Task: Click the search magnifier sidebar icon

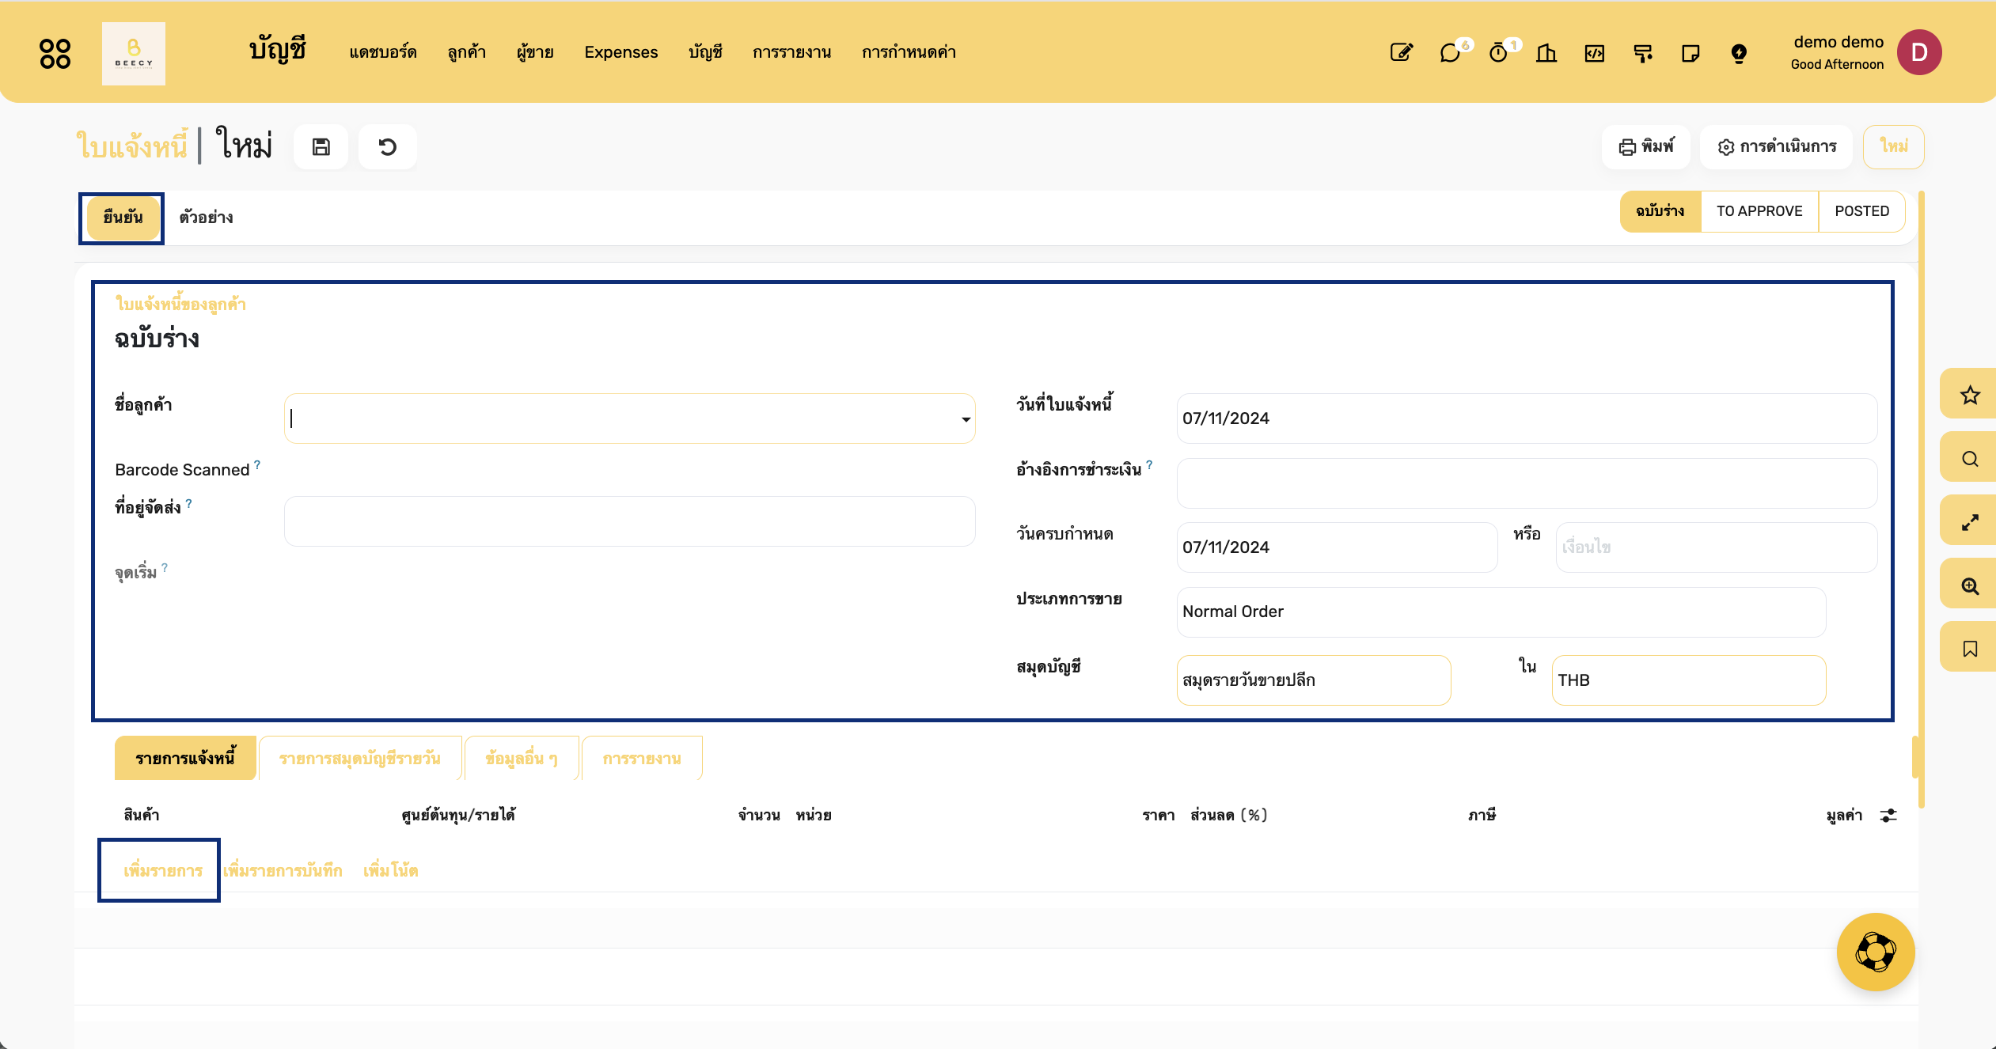Action: coord(1970,459)
